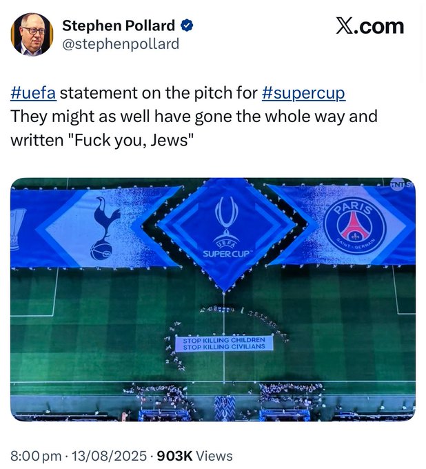426x469 pixels.
Task: Click the TNT Sports watermark on the image
Action: pos(403,183)
